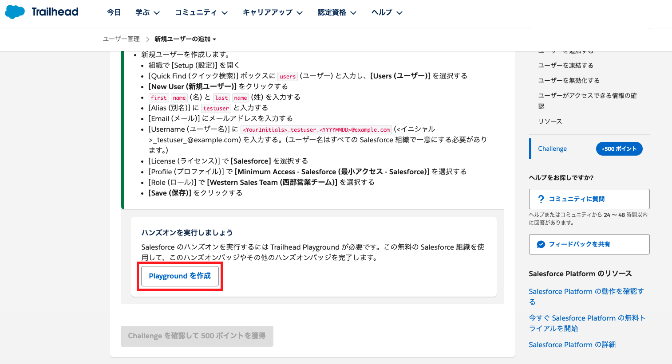Expand the ヘルプ dropdown menu
672x364 pixels.
[x=387, y=12]
